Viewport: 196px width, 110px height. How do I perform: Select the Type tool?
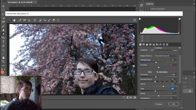pos(3,42)
